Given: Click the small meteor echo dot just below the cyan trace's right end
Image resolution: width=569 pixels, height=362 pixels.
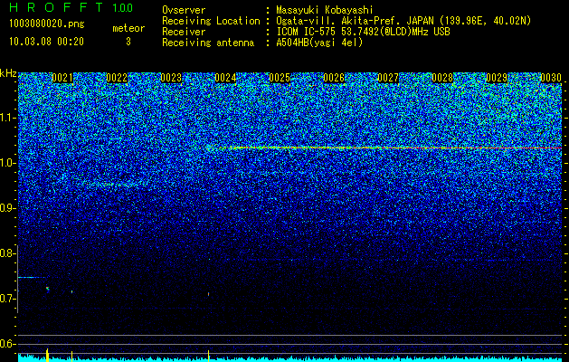Looking at the screenshot, I should point(48,289).
